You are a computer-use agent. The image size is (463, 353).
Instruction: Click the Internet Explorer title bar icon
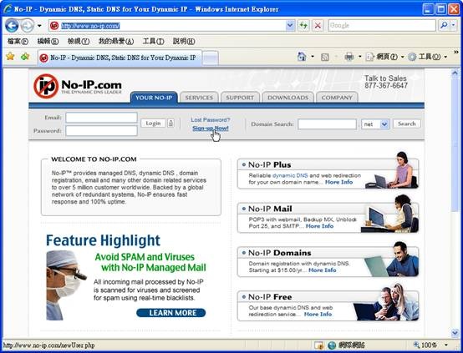(x=8, y=9)
